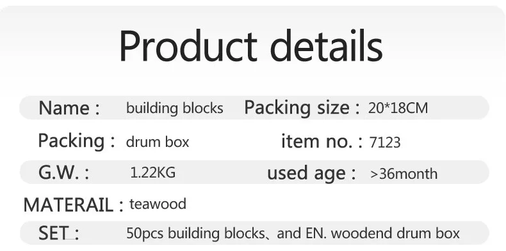Click the word 'Product' in heading
The image size is (506, 251).
(x=188, y=46)
